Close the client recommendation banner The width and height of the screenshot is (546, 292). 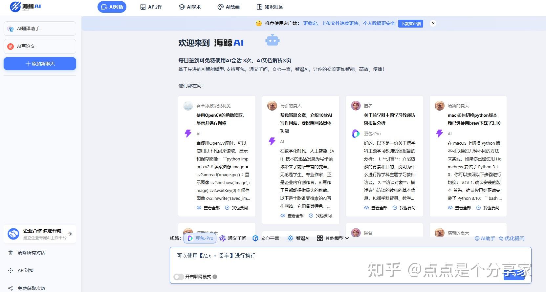click(433, 23)
